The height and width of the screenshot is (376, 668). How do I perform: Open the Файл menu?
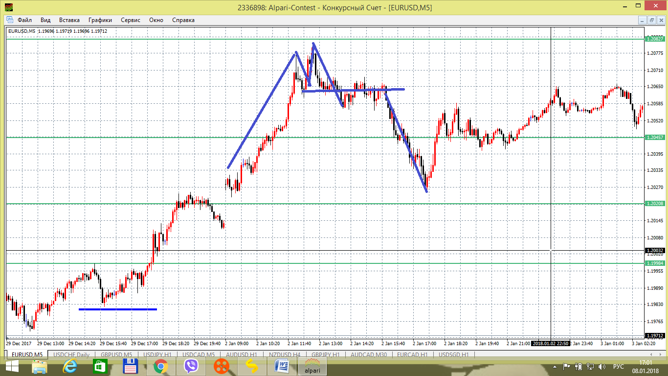point(24,20)
